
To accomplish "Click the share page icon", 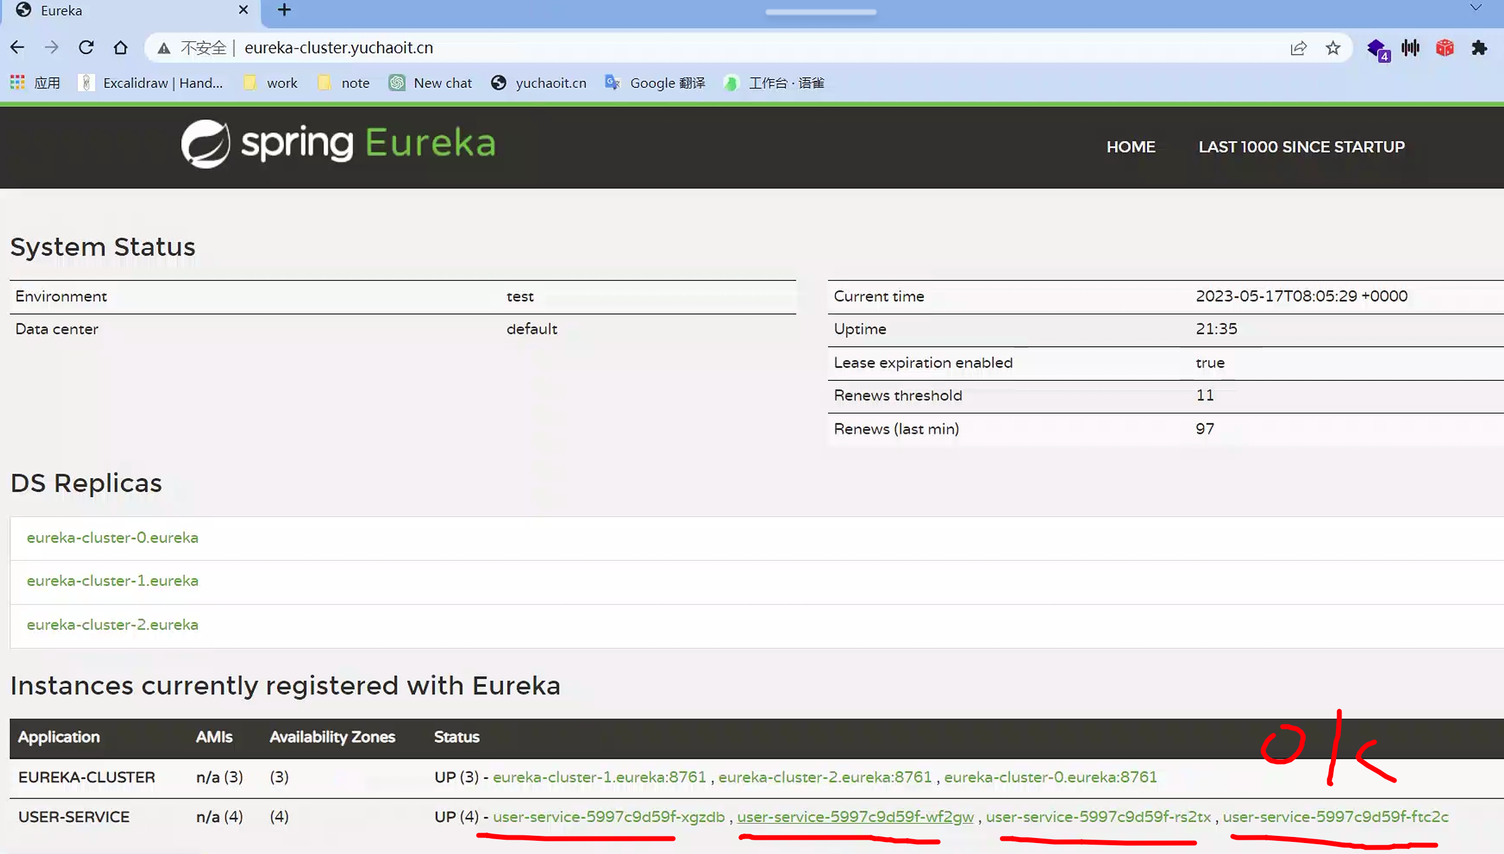I will 1298,48.
